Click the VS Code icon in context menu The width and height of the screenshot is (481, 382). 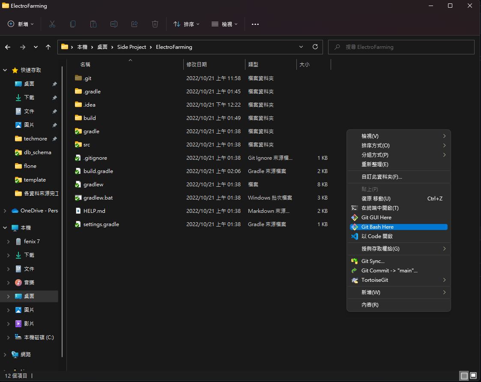[x=355, y=236]
